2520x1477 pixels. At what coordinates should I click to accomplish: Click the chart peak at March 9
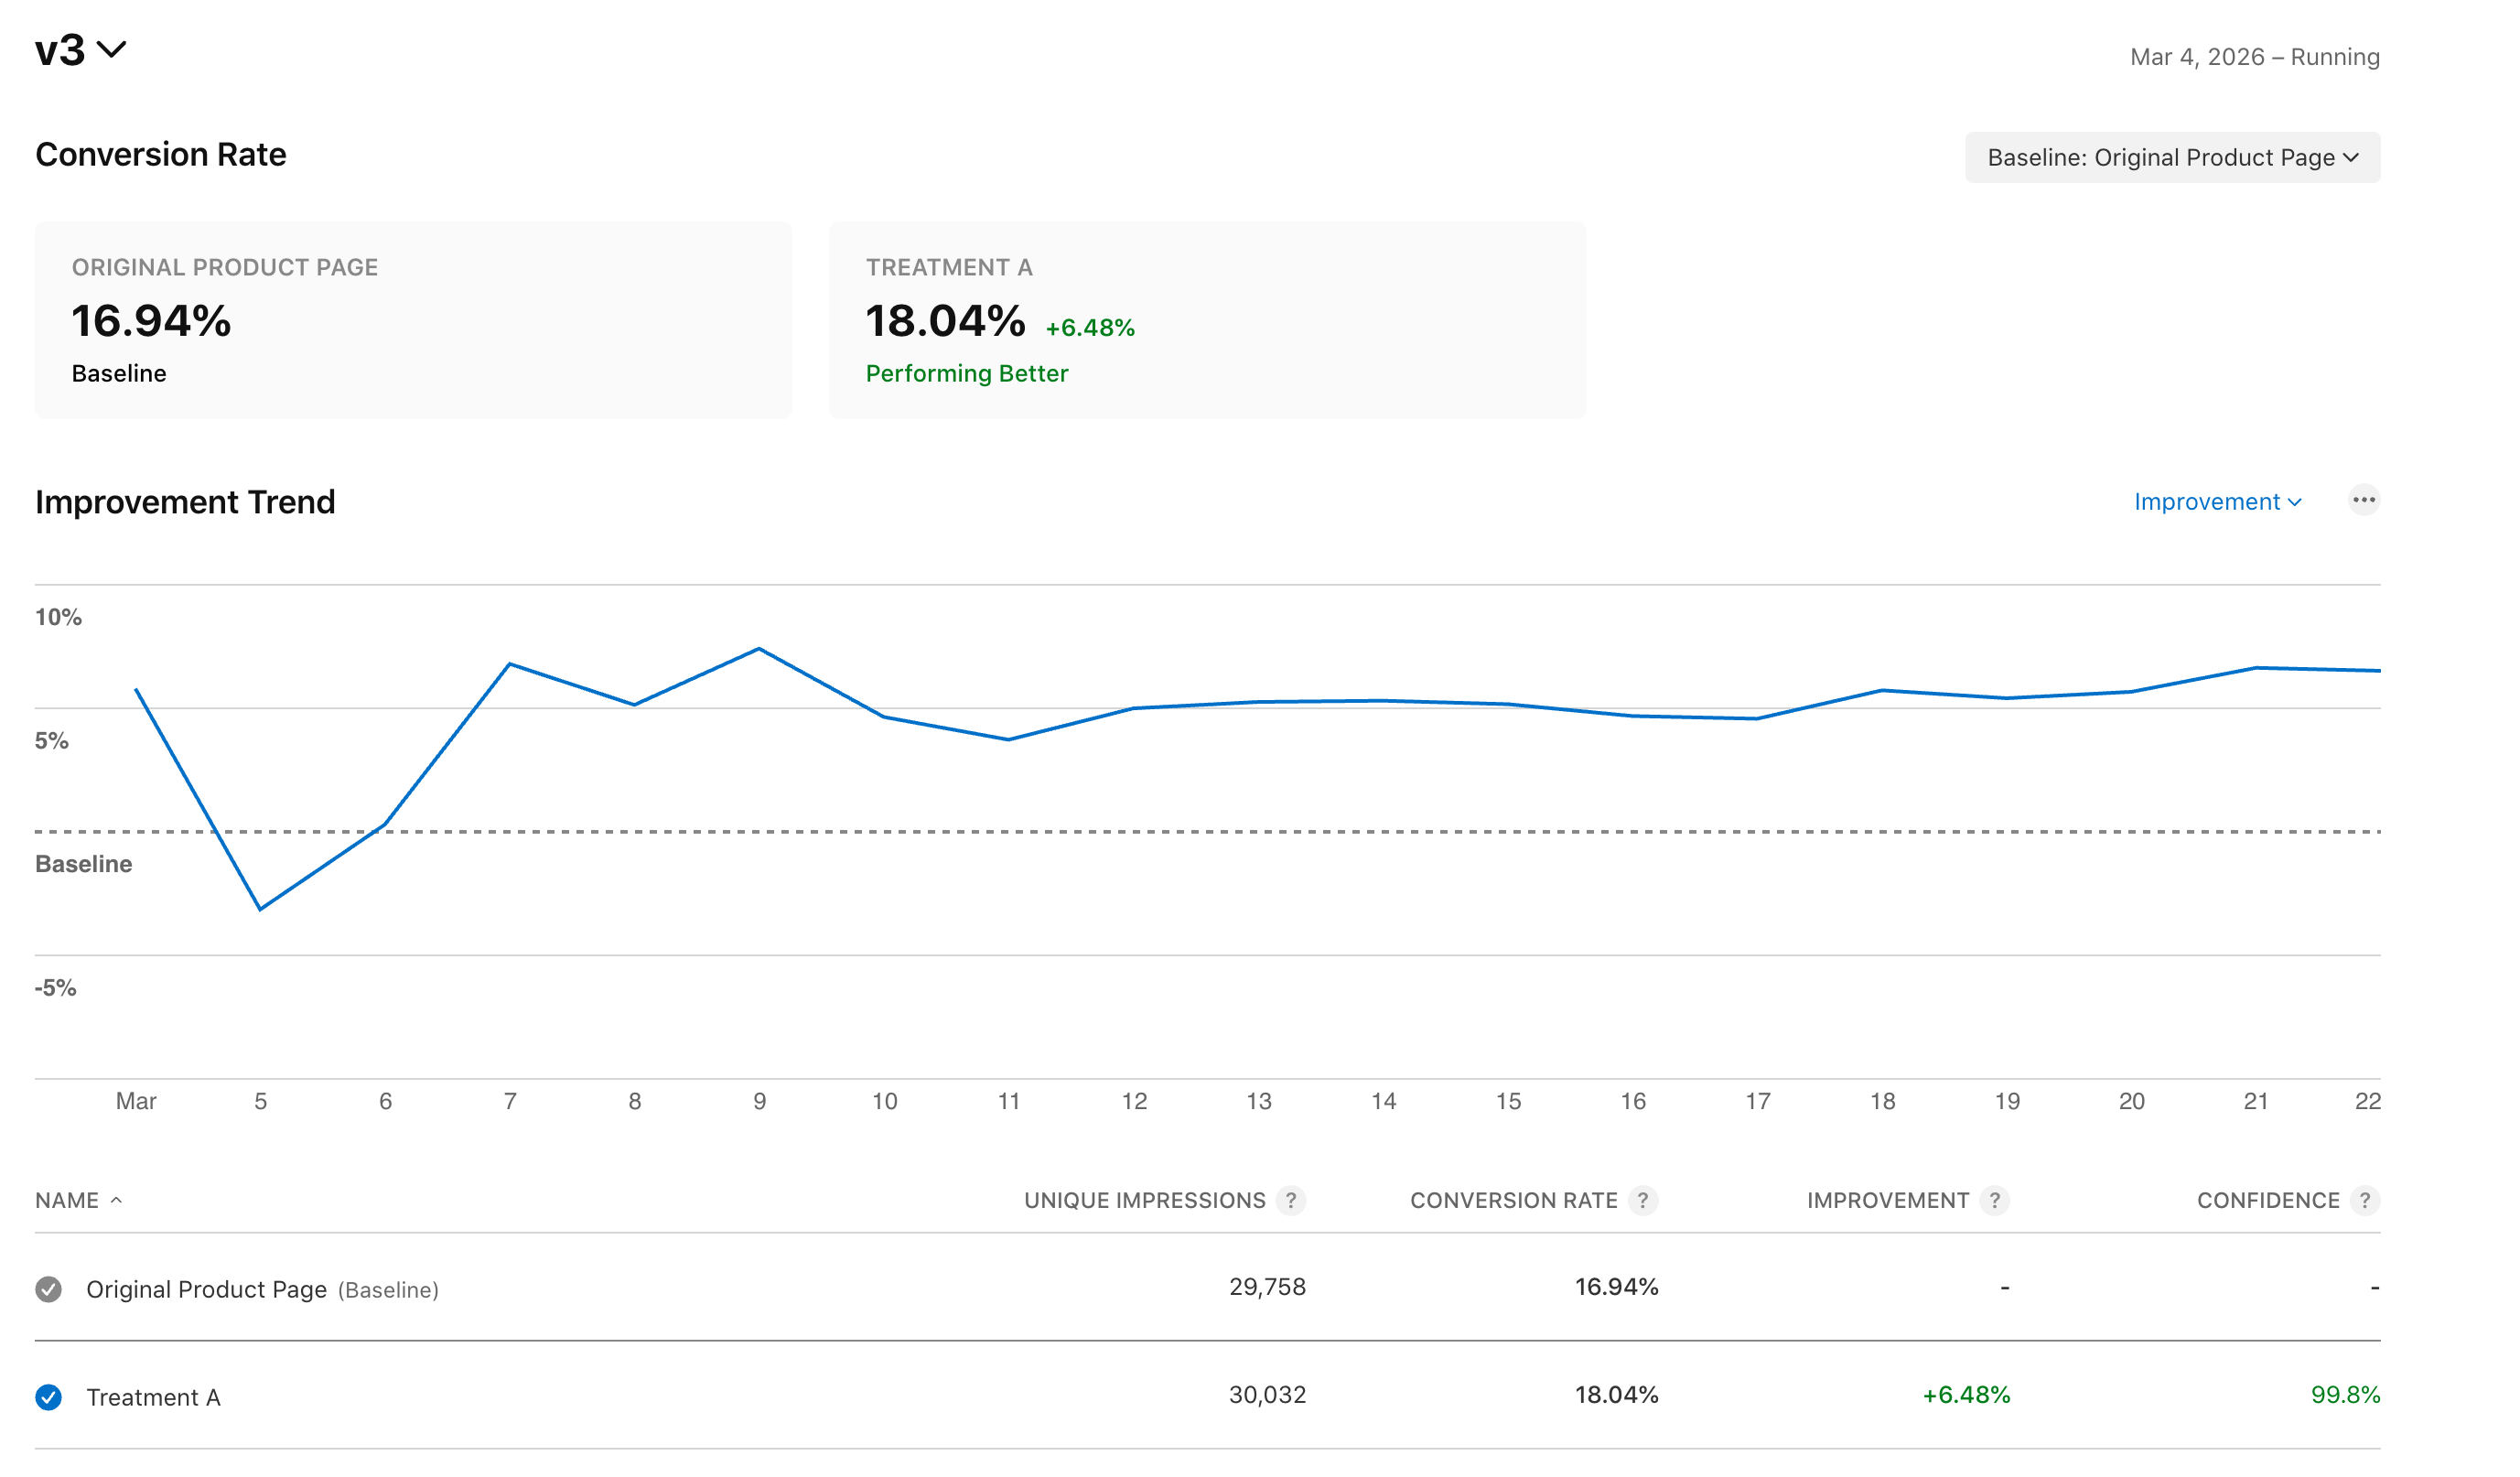coord(759,649)
